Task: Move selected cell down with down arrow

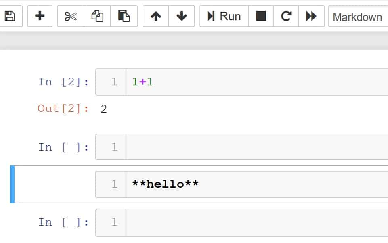Action: coord(182,16)
